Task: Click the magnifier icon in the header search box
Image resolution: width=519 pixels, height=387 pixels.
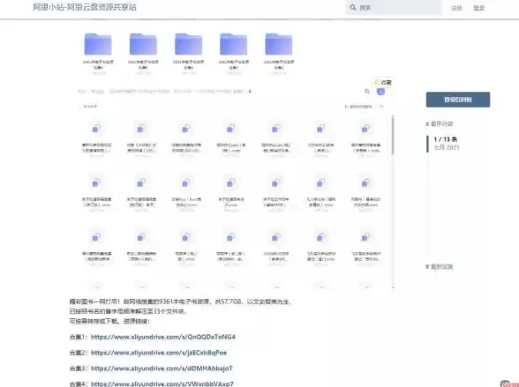Action: (x=353, y=7)
